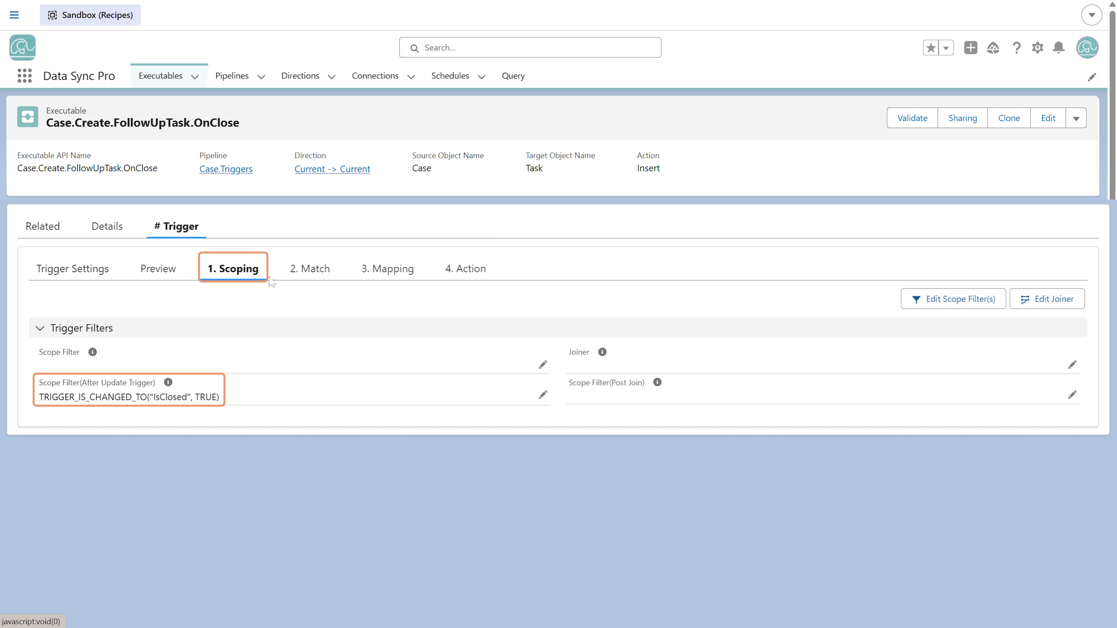
Task: Open the Current -> Current direction link
Action: click(x=332, y=169)
